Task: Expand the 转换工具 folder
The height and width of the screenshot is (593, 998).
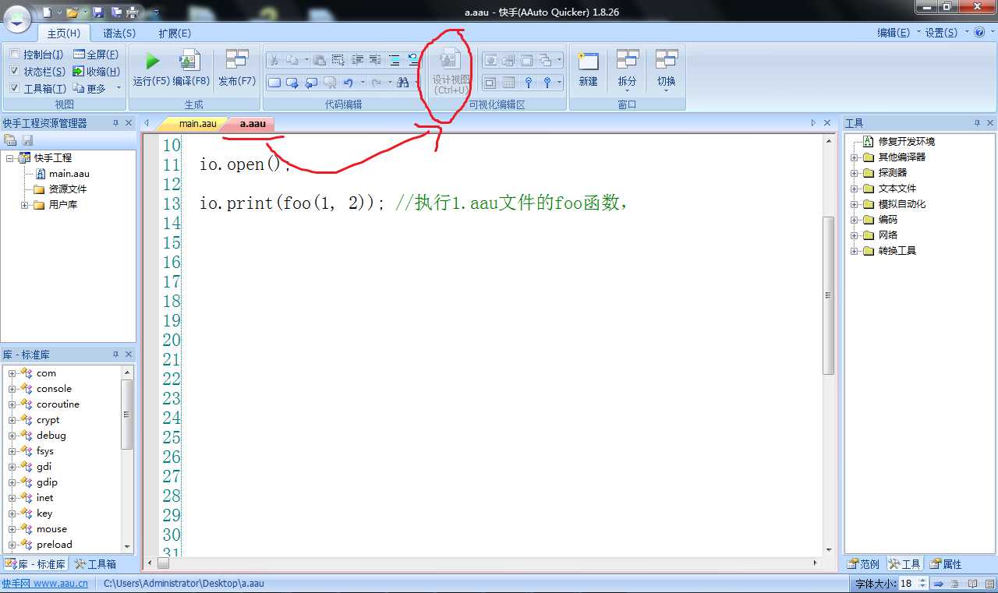Action: click(x=855, y=251)
